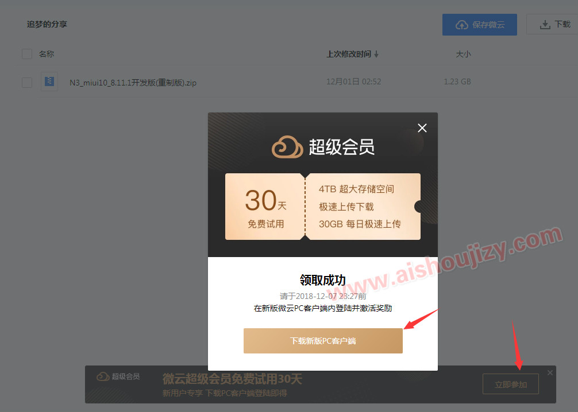Check the box for N3_miui10 zip file

[27, 83]
